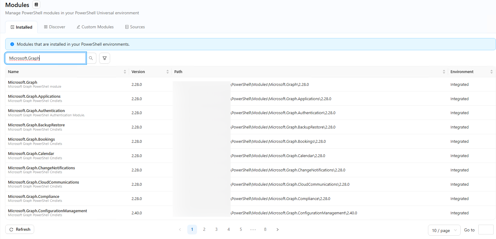Open the filter funnel button
This screenshot has width=496, height=239.
click(x=105, y=58)
